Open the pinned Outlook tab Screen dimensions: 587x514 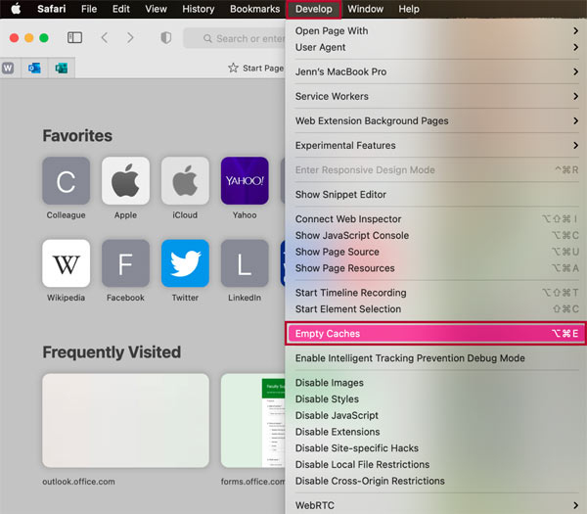point(34,68)
